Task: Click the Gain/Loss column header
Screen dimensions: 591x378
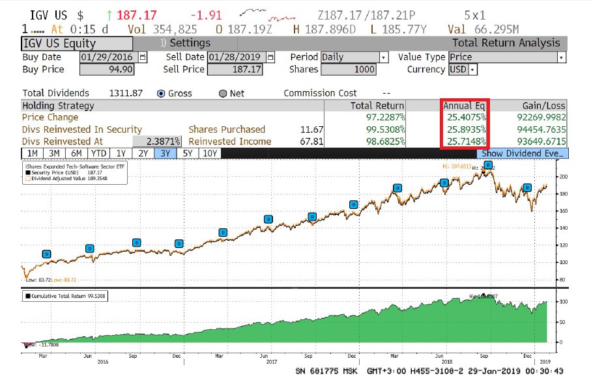Action: (x=544, y=106)
